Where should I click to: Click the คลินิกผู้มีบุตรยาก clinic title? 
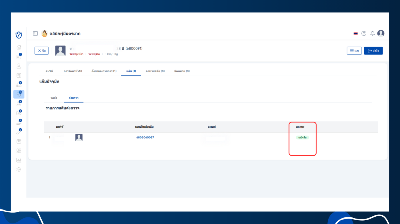click(65, 34)
